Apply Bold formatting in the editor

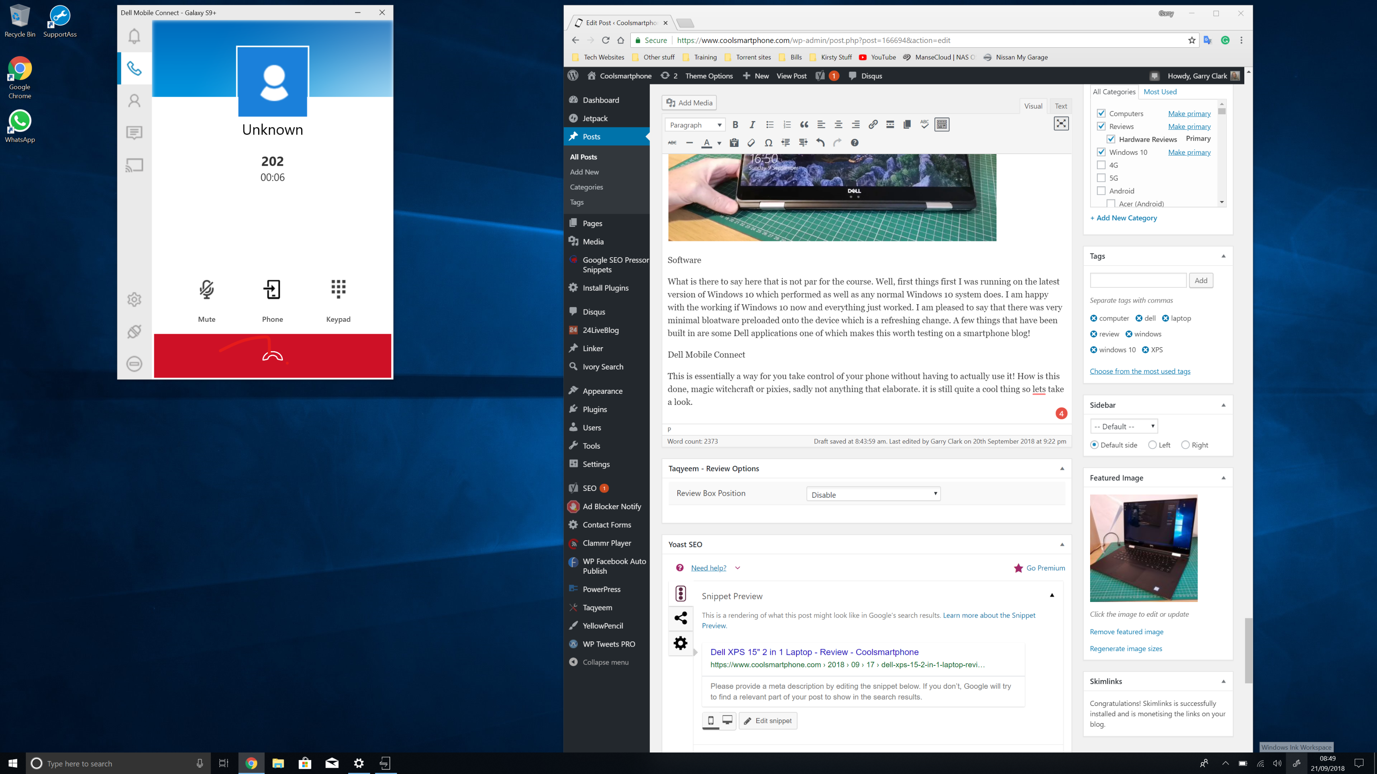735,125
